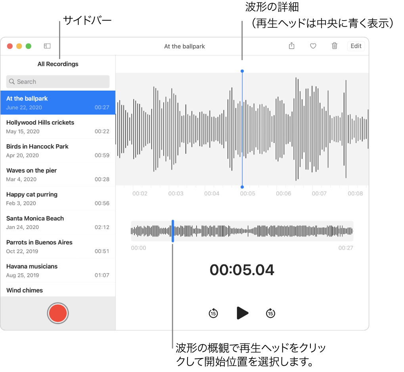This screenshot has height=372, width=404.
Task: Click the All Recordings header
Action: click(x=58, y=64)
